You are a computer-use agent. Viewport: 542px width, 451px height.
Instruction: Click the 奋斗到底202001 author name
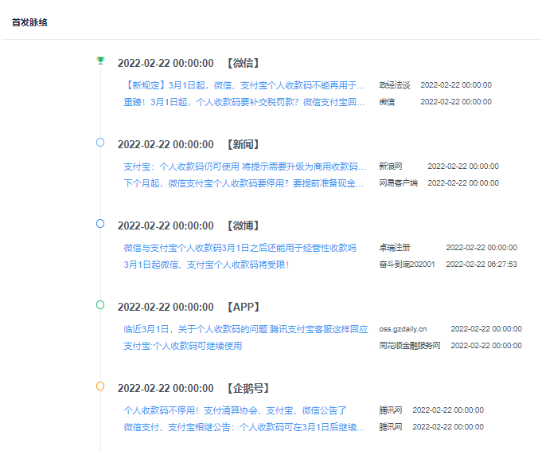point(407,265)
